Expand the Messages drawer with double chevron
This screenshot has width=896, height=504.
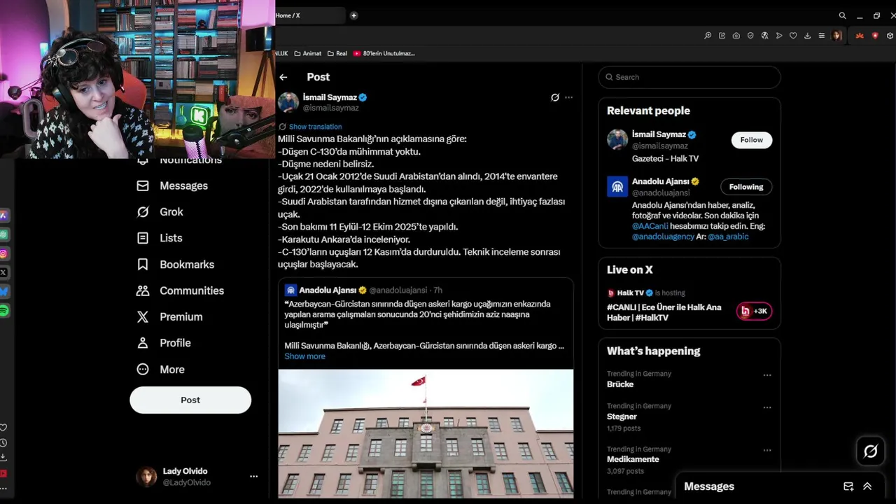click(867, 486)
